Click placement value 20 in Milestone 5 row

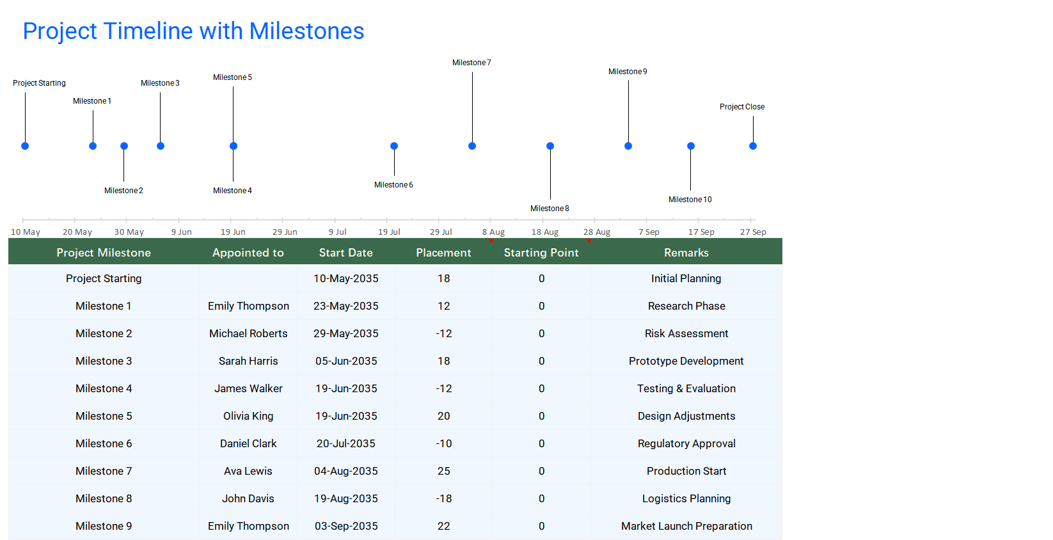444,416
